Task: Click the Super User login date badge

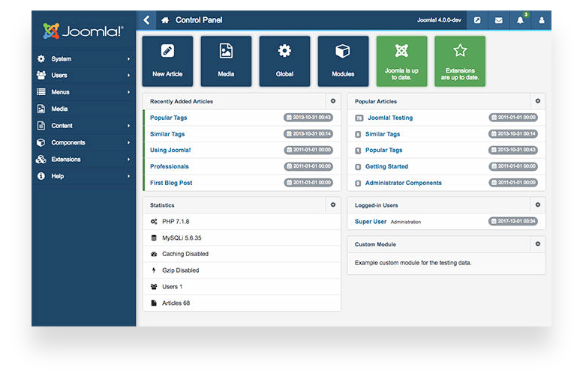Action: [513, 221]
